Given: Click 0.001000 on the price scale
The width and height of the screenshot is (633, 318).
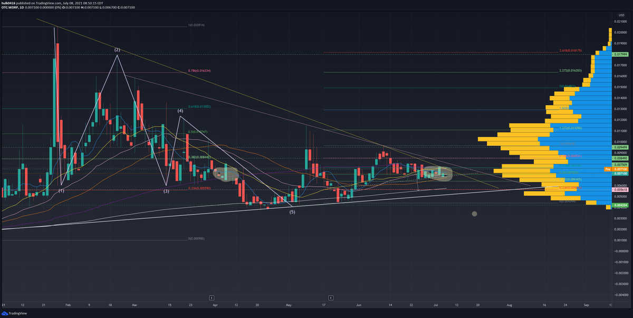Looking at the screenshot, I should coord(620,240).
